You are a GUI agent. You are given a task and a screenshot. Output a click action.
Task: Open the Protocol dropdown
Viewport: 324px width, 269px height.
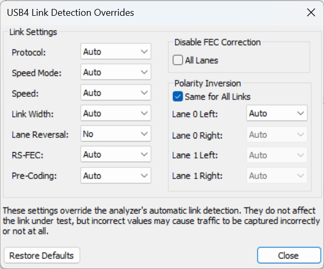pyautogui.click(x=116, y=52)
